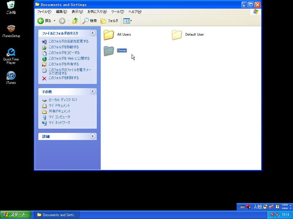Open ローカル ディスク (C:) link

click(x=63, y=100)
